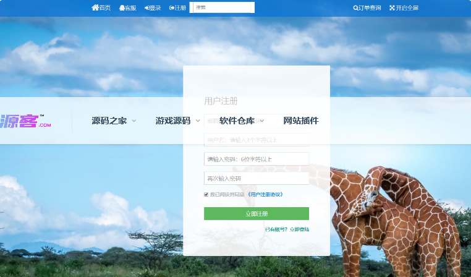Open the 《用户注册协议》 link

coord(265,194)
